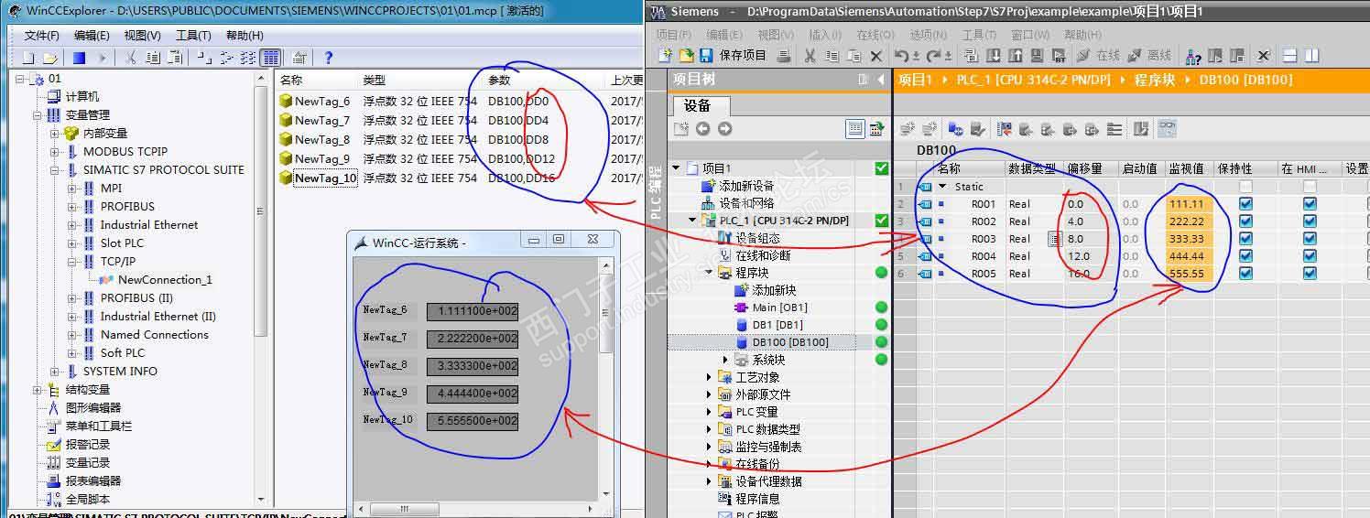Select DB100 [DB100] in project tree
Viewport: 1370px width, 518px height.
[x=790, y=342]
